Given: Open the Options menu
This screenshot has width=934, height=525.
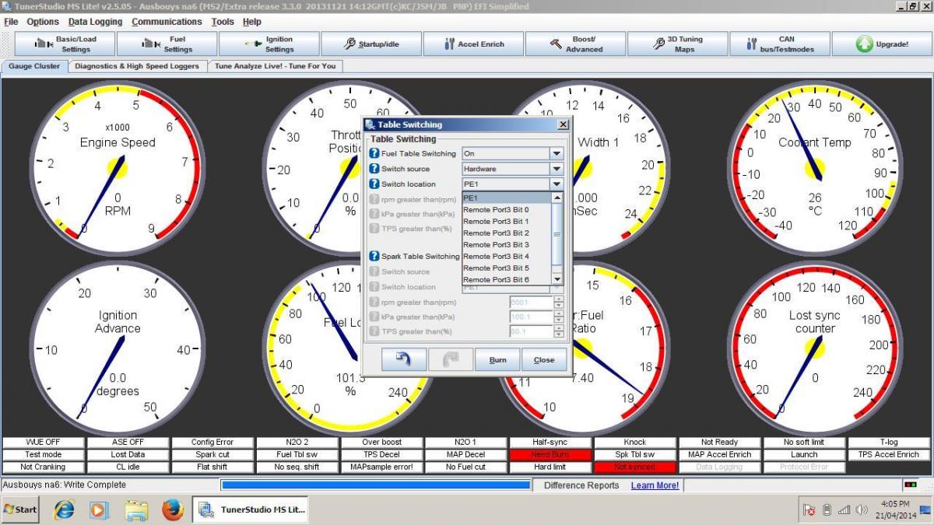Looking at the screenshot, I should (43, 22).
